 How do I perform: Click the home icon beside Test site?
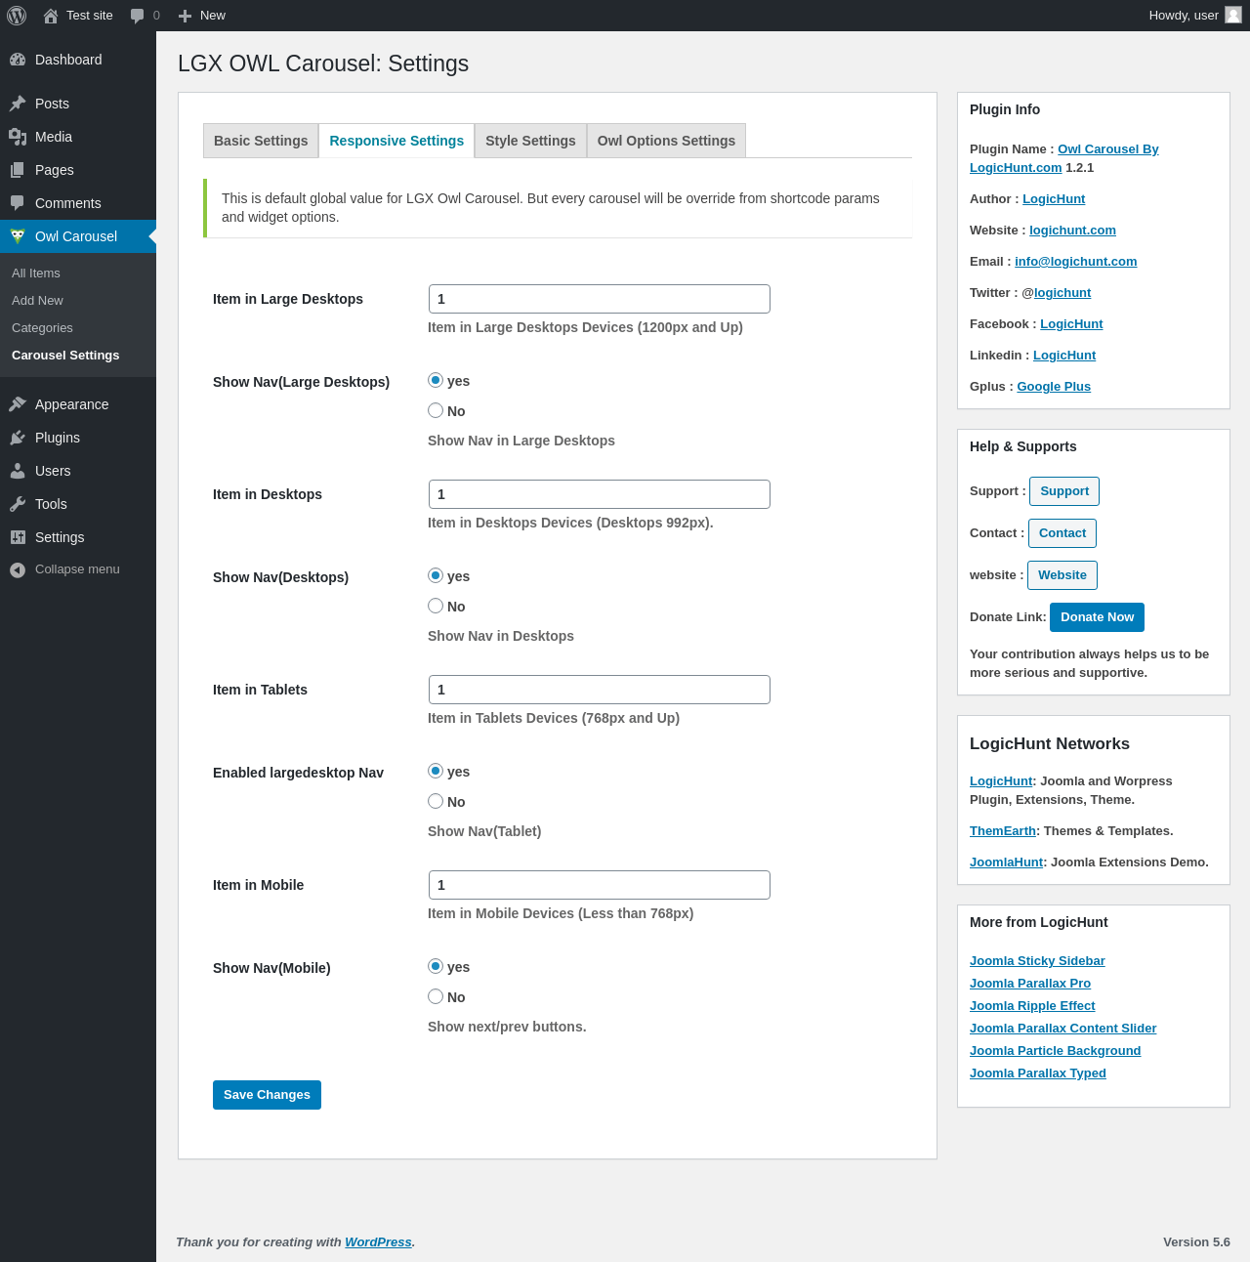tap(51, 16)
